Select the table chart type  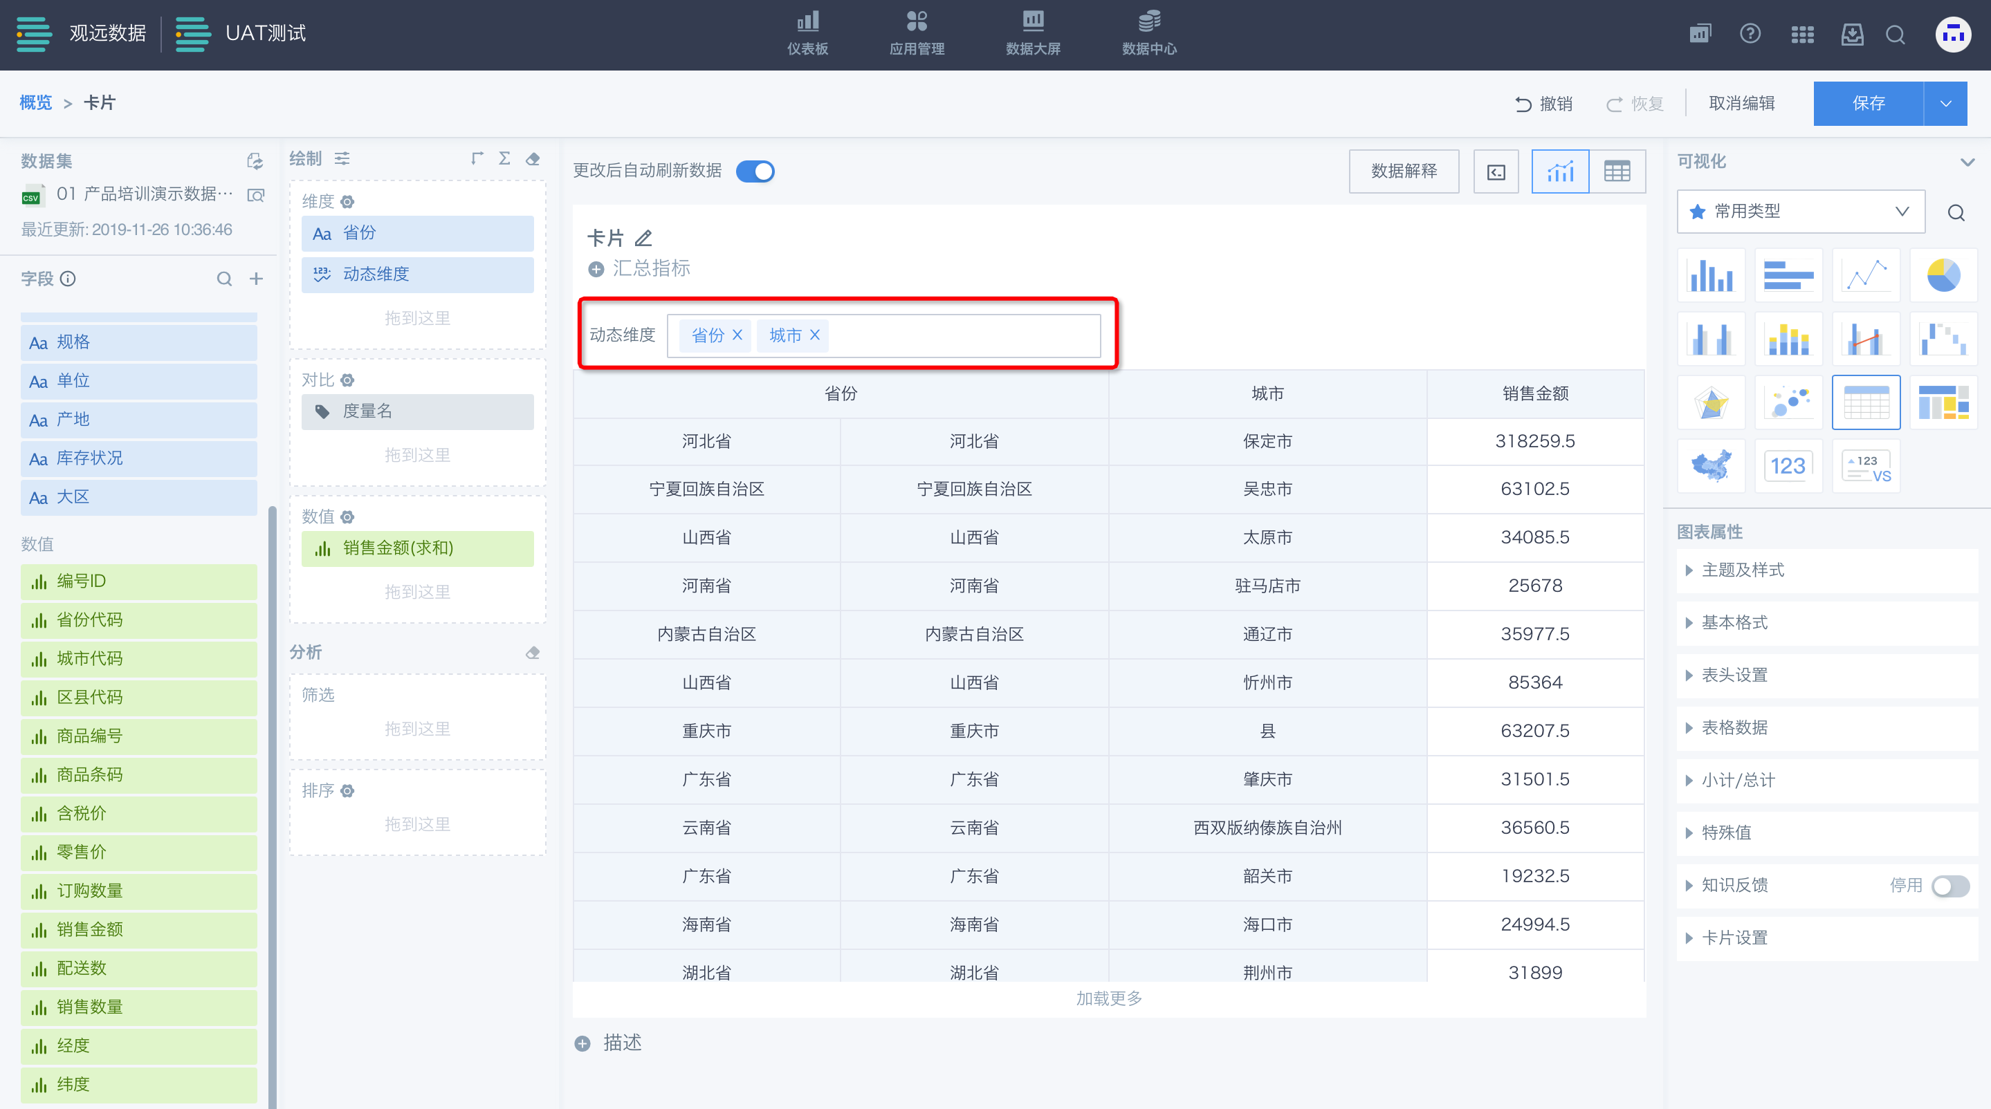(x=1866, y=402)
